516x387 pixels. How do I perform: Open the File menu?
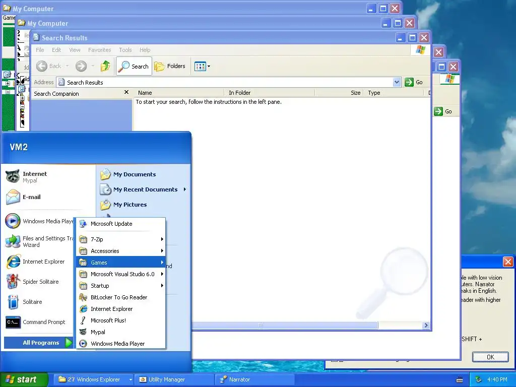(40, 50)
